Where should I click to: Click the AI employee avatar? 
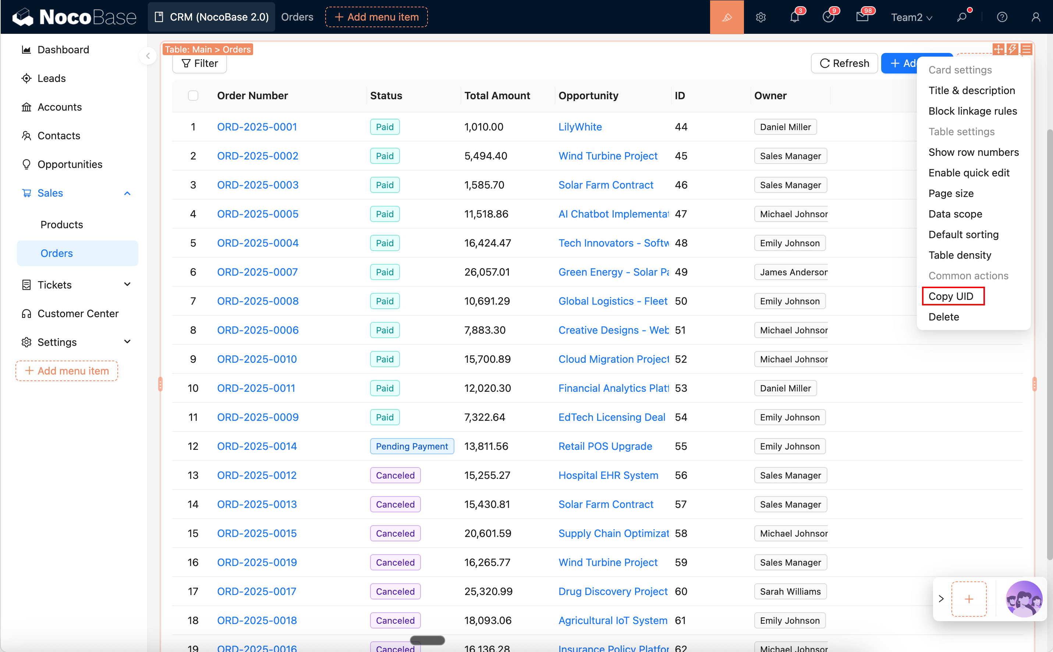1023,599
